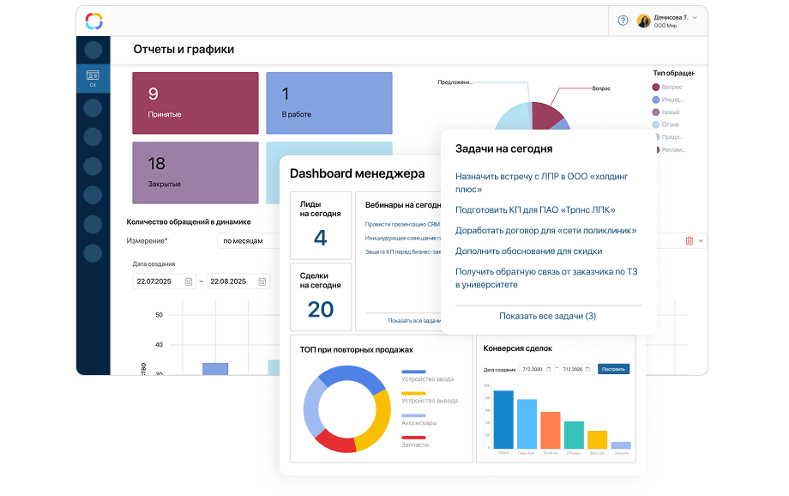Open calendar icon in the 22.08.2025 date field
789x496 pixels.
[262, 281]
